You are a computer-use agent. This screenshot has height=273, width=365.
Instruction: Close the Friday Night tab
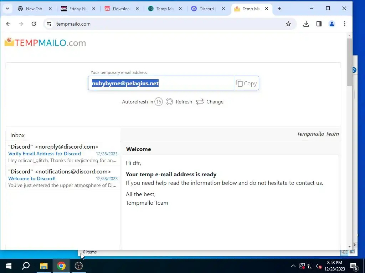(x=94, y=9)
